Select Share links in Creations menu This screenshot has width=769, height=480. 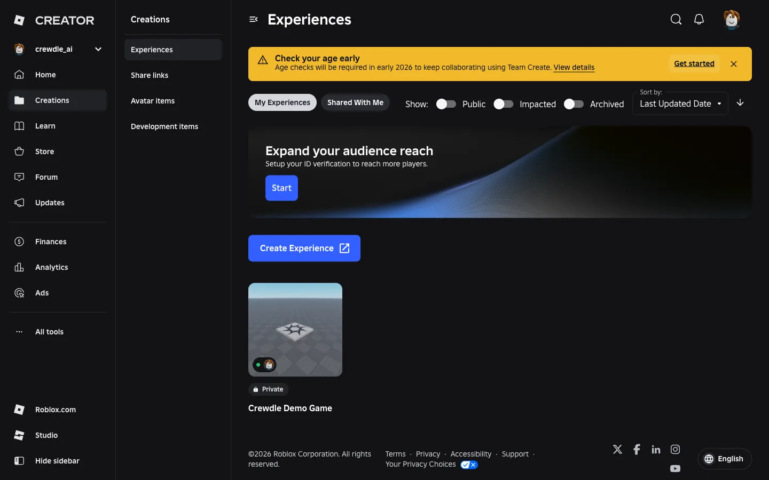click(173, 75)
